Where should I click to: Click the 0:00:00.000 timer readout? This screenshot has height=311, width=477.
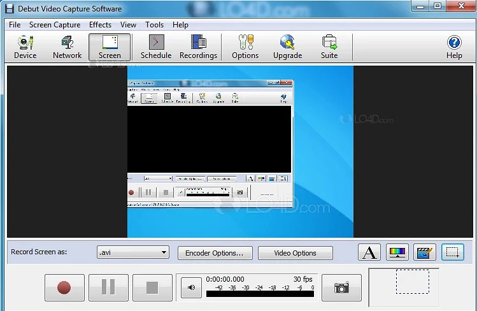pyautogui.click(x=225, y=279)
